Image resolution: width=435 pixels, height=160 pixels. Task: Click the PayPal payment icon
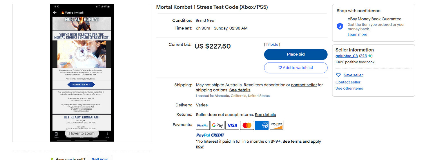pos(203,125)
